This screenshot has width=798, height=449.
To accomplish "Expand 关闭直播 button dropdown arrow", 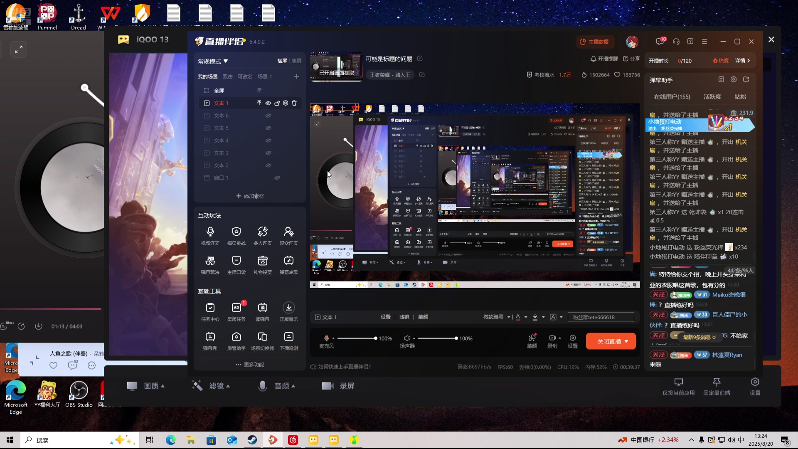I will (626, 341).
